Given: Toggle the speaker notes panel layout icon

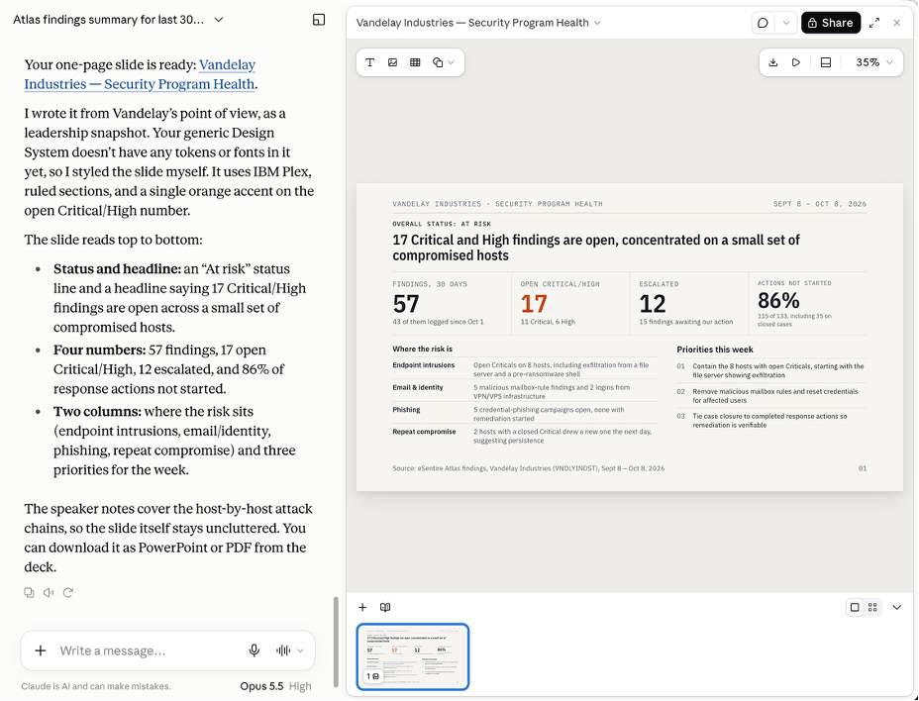Looking at the screenshot, I should 826,62.
